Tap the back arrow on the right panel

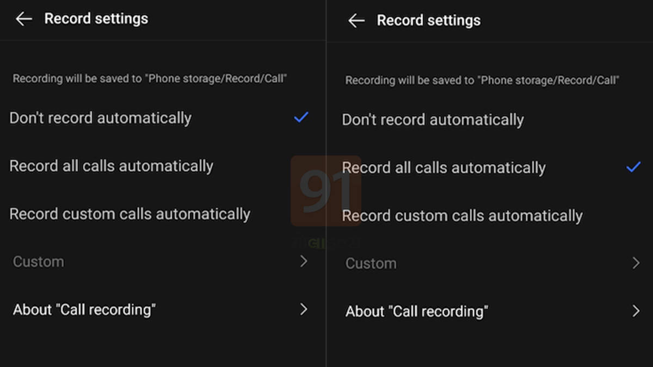tap(356, 20)
